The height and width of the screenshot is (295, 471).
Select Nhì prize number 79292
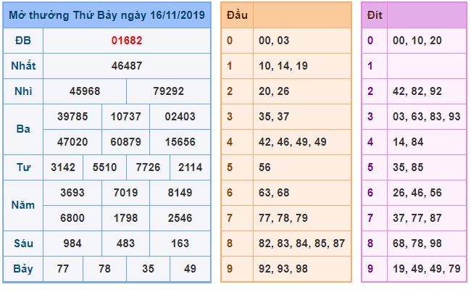pyautogui.click(x=169, y=91)
